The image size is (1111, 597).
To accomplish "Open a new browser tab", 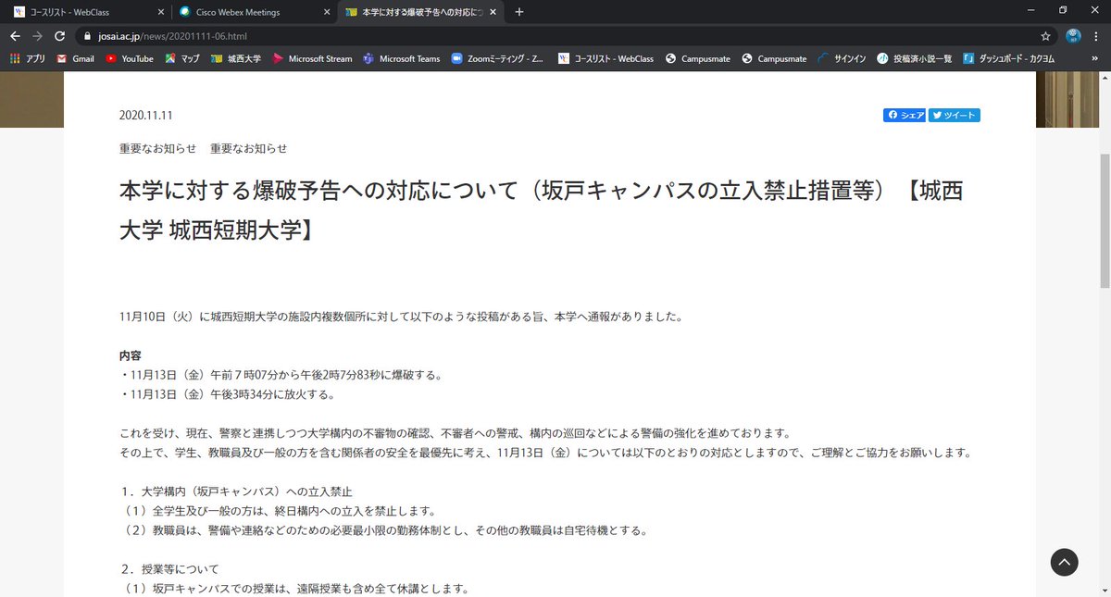I will [518, 12].
